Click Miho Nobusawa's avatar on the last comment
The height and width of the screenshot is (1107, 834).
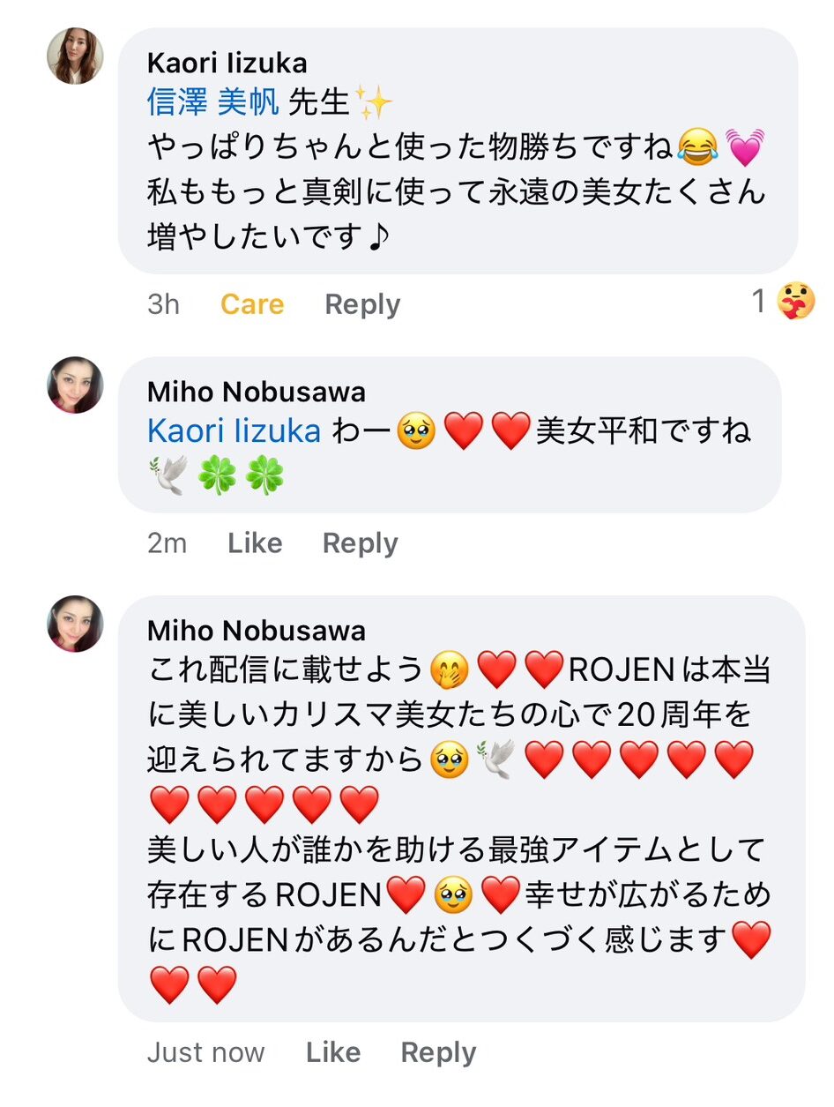click(75, 624)
